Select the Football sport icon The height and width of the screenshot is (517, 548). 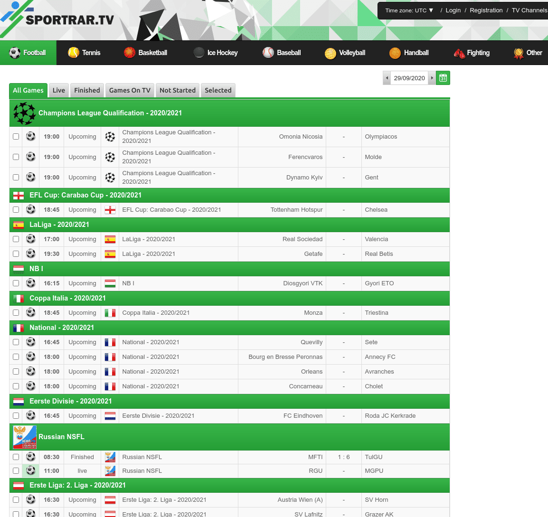pos(15,53)
